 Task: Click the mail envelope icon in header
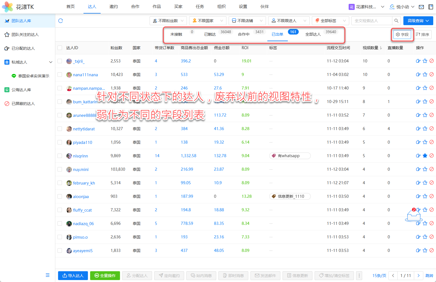pos(421,7)
